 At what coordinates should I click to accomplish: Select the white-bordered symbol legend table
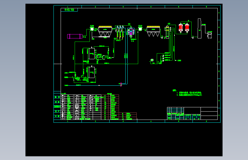point(81,107)
